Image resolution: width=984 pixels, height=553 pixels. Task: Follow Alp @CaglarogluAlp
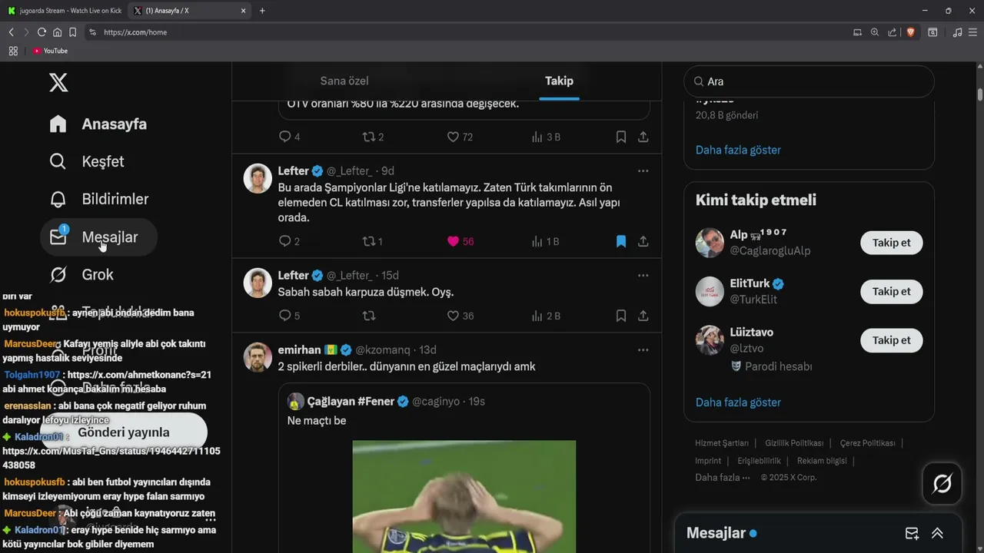click(891, 243)
